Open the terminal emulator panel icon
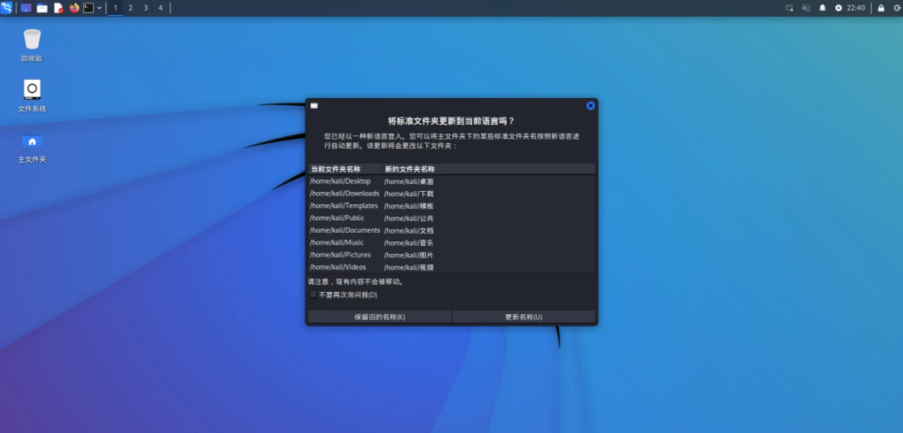This screenshot has width=903, height=433. (89, 8)
